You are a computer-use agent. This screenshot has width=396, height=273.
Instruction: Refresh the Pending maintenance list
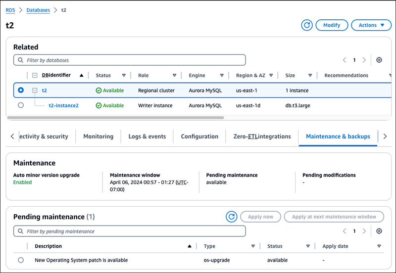tap(231, 217)
